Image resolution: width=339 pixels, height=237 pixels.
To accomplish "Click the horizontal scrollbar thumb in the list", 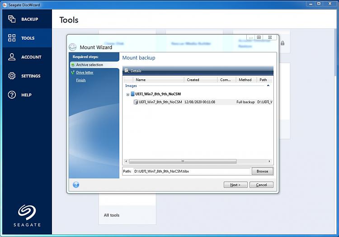I will [183, 161].
